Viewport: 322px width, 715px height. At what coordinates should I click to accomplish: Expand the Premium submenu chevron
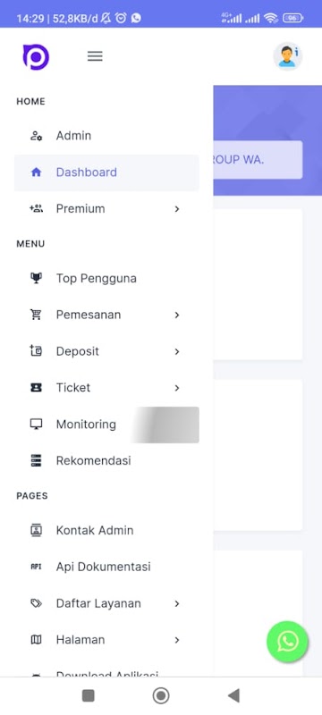(177, 209)
